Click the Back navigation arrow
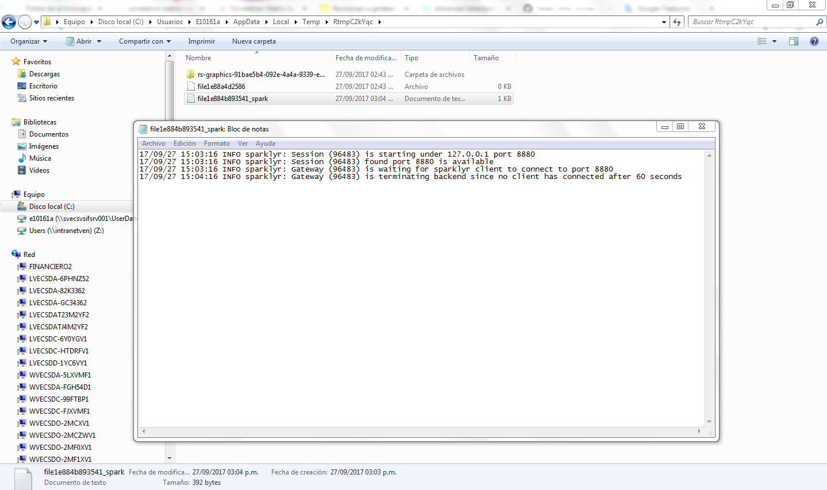 [8, 21]
